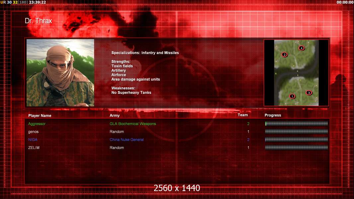Click Airforce strength entry
354x199 pixels.
pyautogui.click(x=119, y=75)
